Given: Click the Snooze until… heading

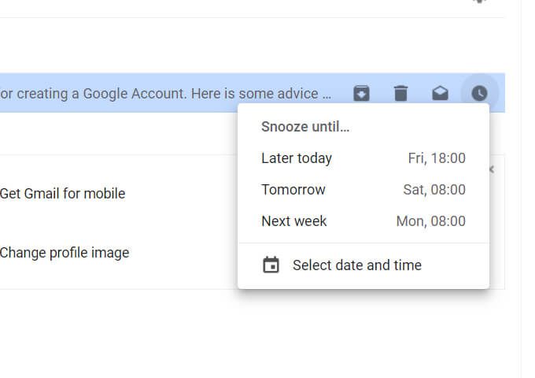Looking at the screenshot, I should (305, 127).
